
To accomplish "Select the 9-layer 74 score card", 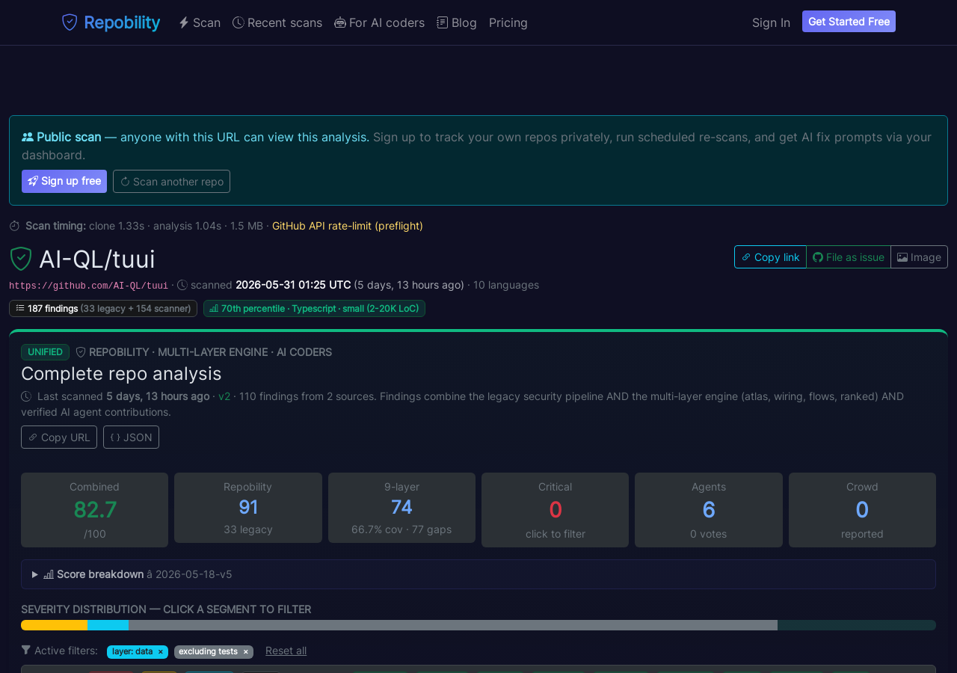I will tap(401, 508).
